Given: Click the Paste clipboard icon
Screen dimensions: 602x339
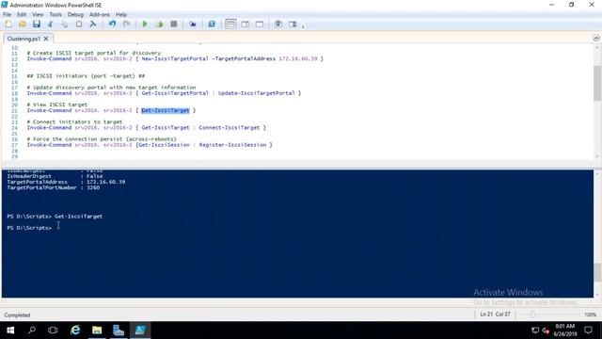Looking at the screenshot, I should [x=79, y=24].
